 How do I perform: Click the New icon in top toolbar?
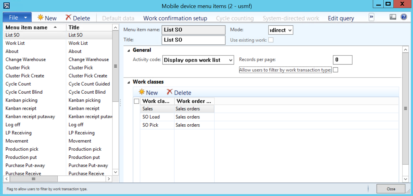click(41, 18)
